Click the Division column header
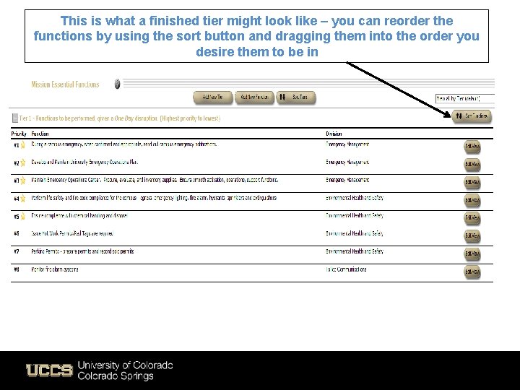 coord(334,134)
